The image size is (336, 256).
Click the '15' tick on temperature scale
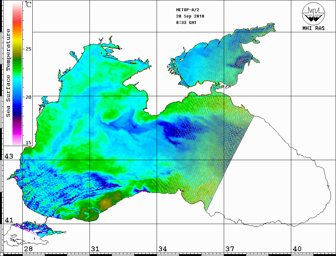[28, 143]
